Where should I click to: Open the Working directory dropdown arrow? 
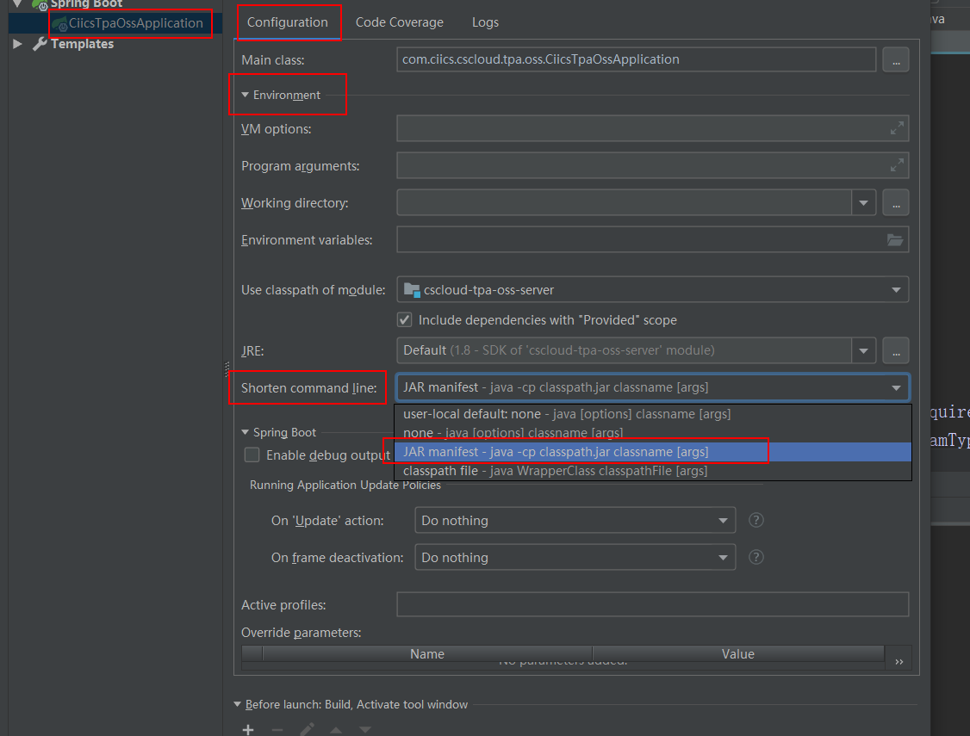pyautogui.click(x=863, y=202)
